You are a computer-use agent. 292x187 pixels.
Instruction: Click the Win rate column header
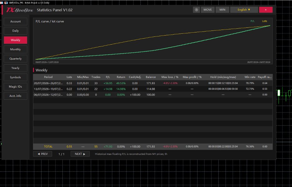click(x=250, y=77)
